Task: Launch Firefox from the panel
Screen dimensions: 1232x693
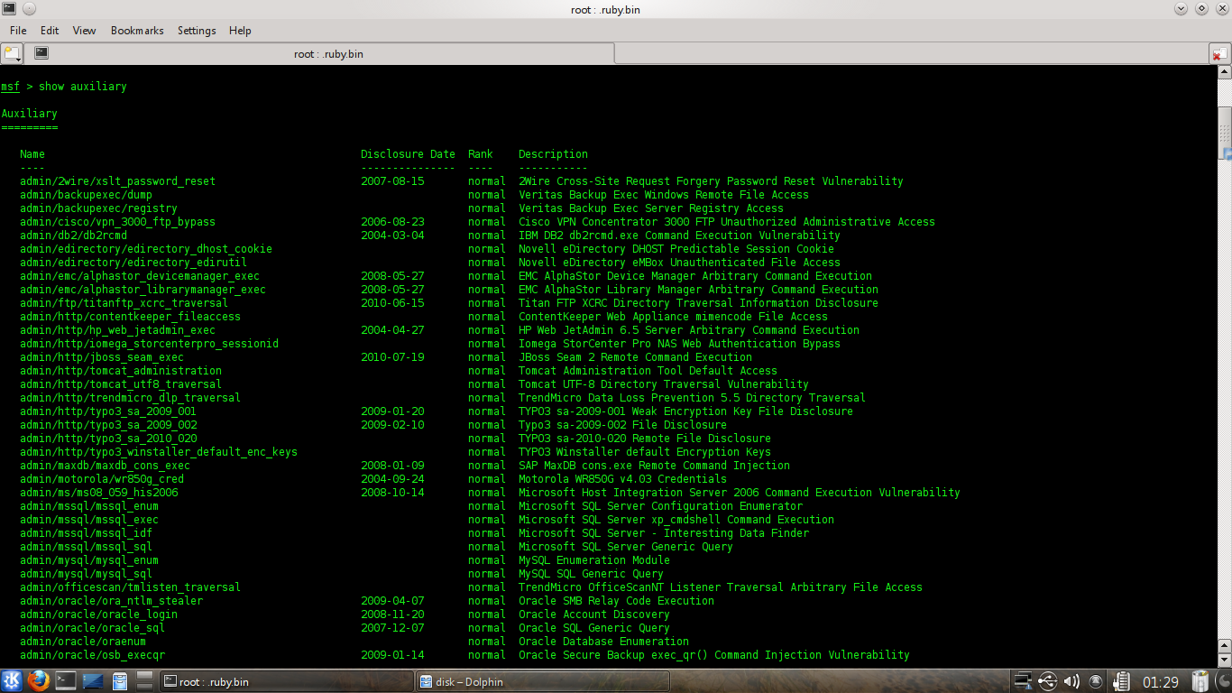Action: pyautogui.click(x=38, y=681)
